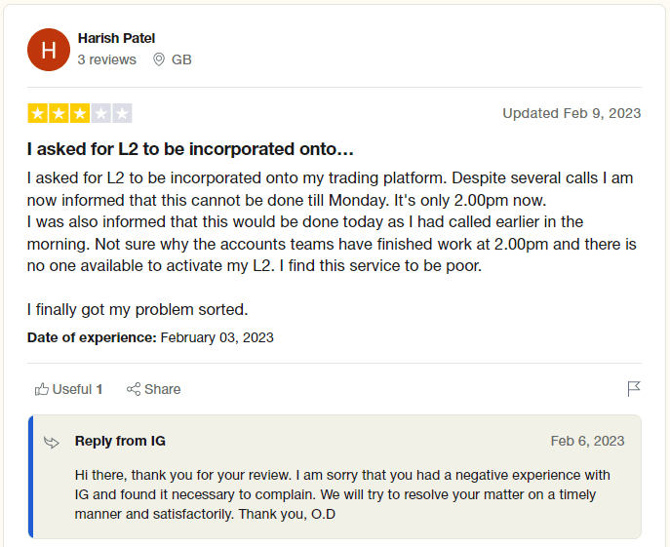Click the Date of experience line
Viewport: 670px width, 547px height.
click(150, 337)
